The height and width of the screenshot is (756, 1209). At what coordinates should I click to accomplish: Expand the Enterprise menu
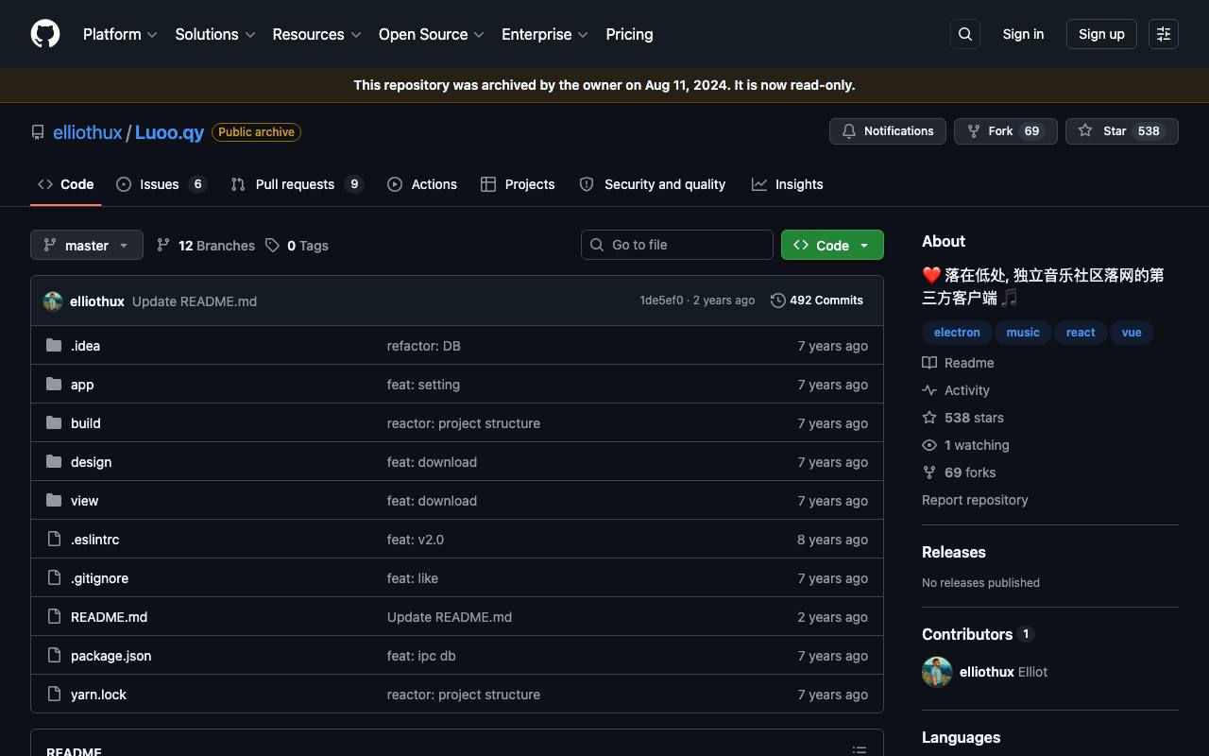pyautogui.click(x=545, y=34)
